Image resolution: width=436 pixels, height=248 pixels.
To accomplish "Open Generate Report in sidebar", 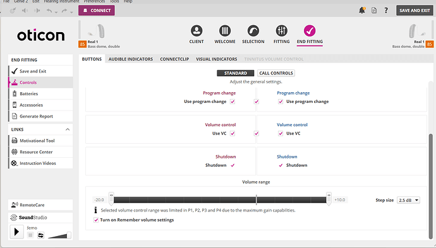I will pyautogui.click(x=40, y=116).
